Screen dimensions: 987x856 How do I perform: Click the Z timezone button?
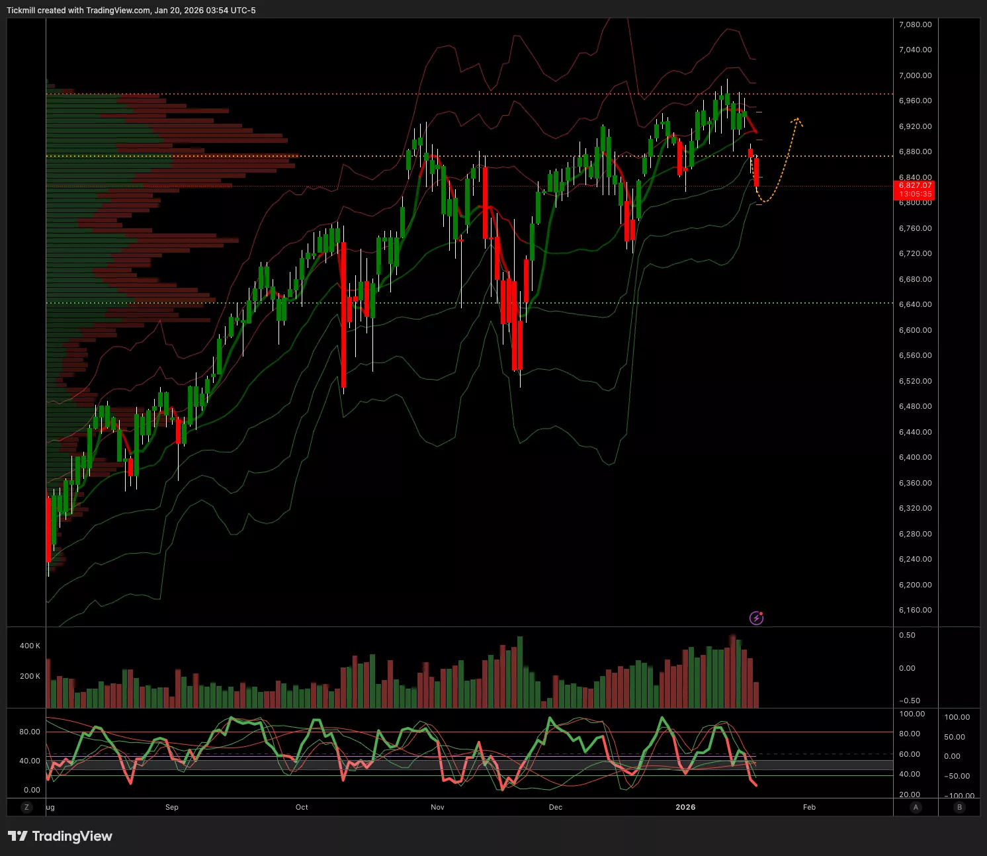point(26,807)
